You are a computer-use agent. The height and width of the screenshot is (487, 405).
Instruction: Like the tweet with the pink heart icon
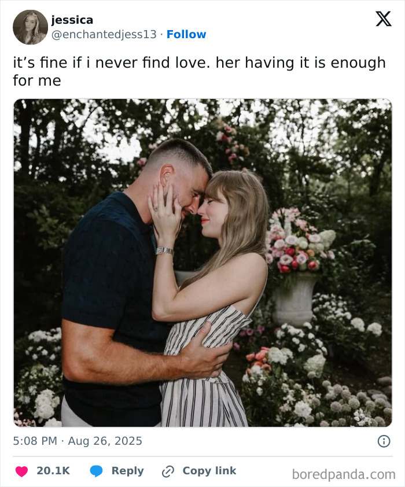[22, 471]
